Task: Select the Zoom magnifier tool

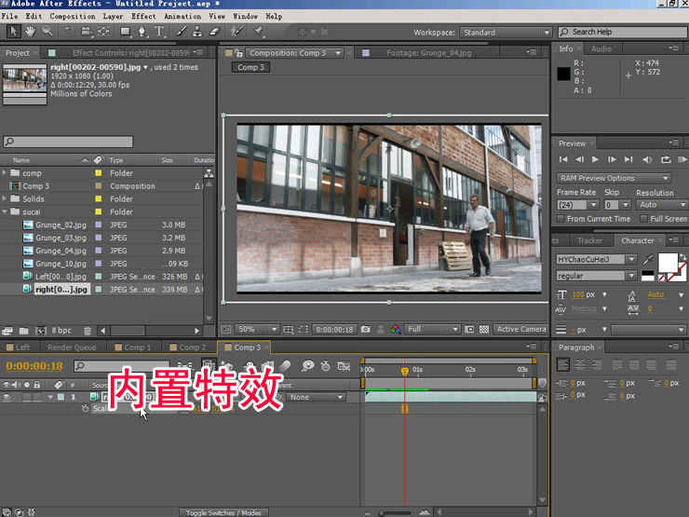Action: [x=47, y=32]
